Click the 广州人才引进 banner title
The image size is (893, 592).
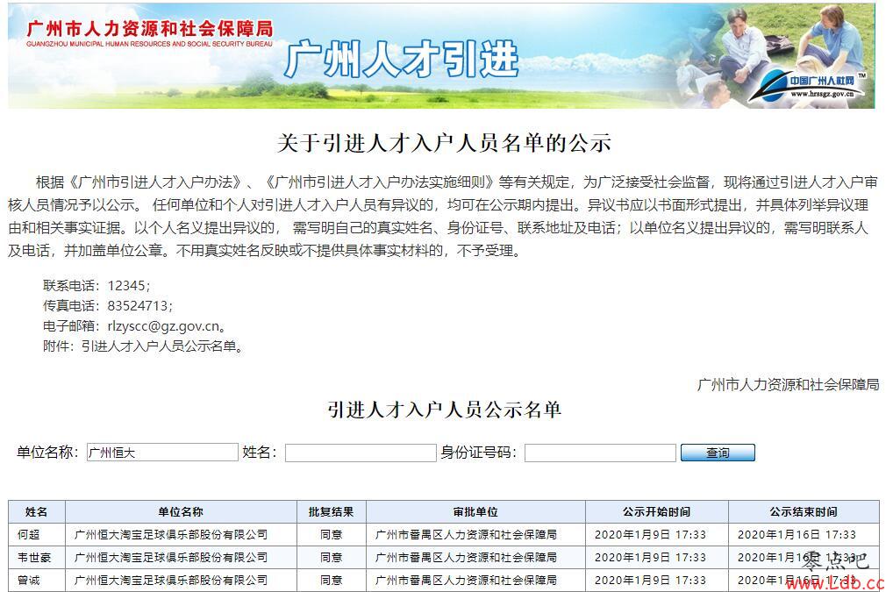tap(402, 60)
